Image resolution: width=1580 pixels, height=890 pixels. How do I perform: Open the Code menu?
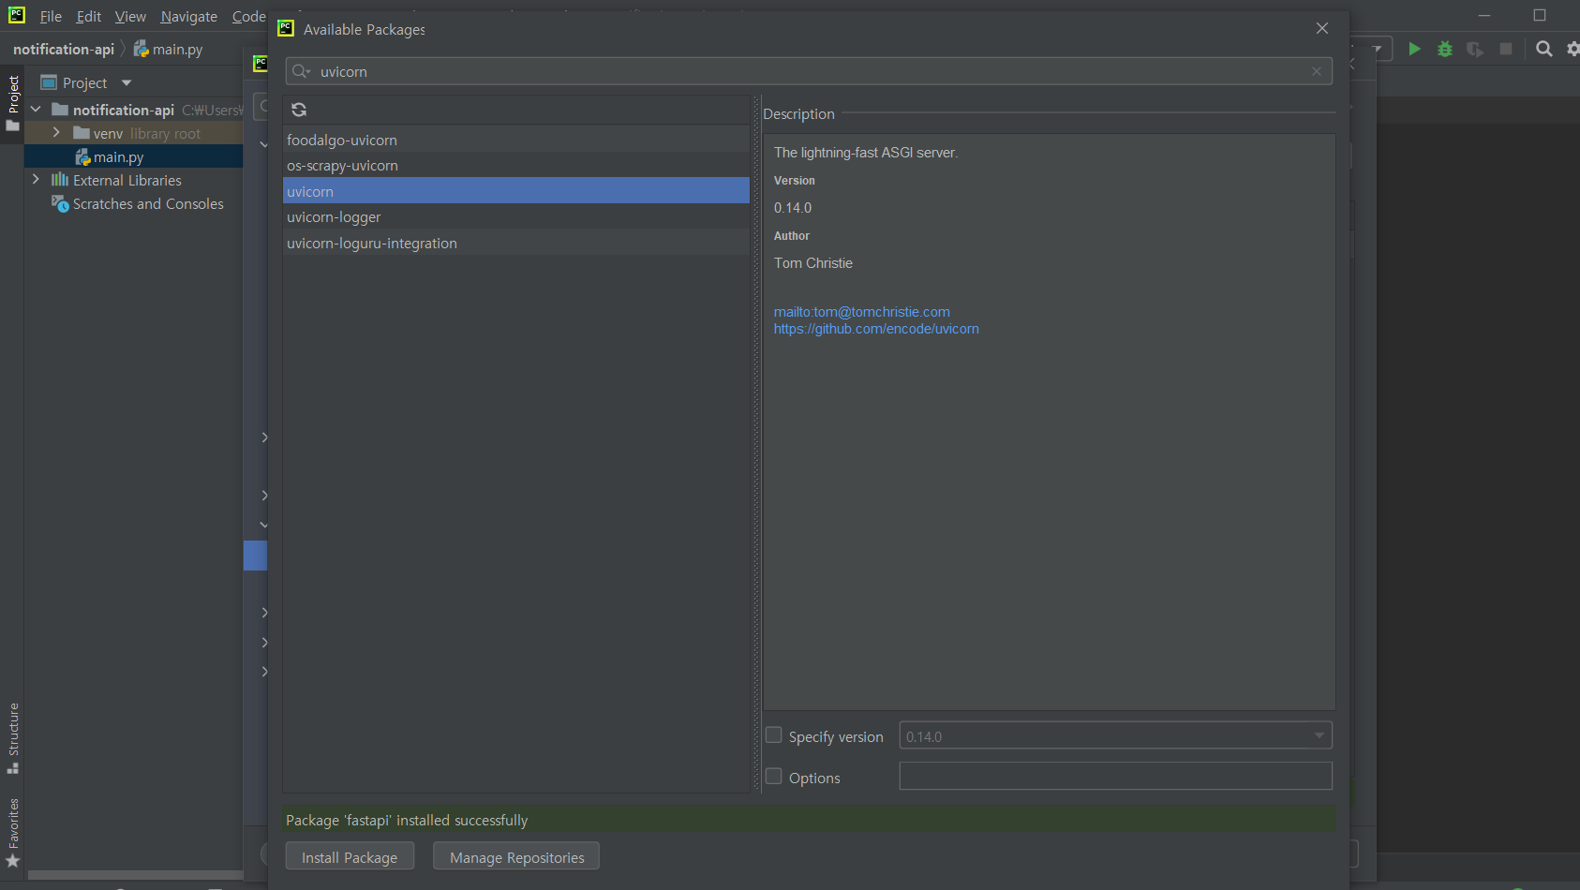tap(248, 16)
